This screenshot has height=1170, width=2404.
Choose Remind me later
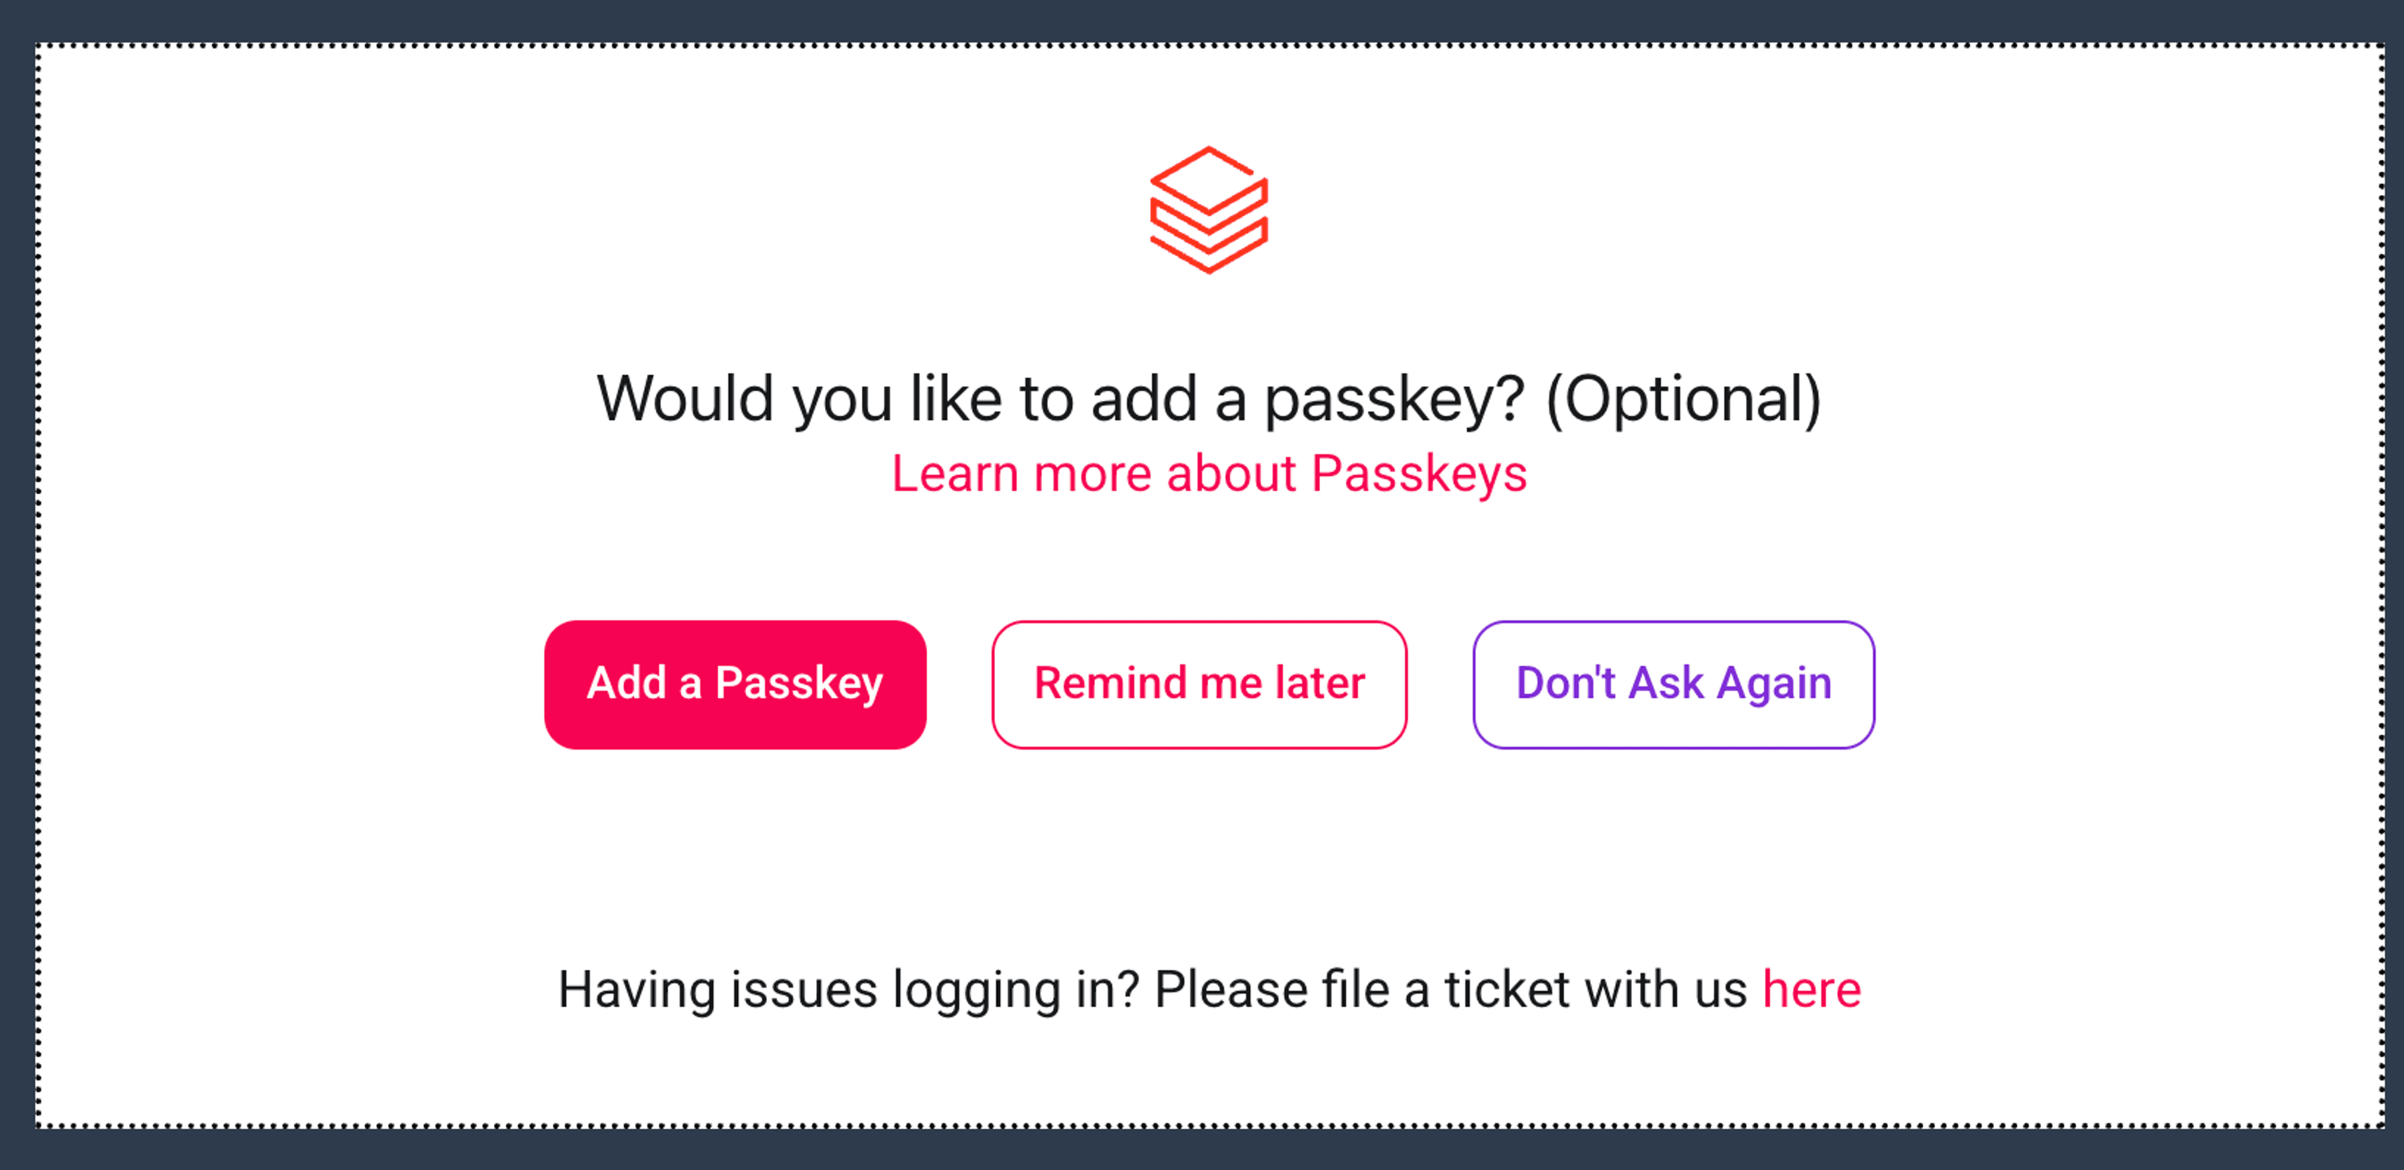pyautogui.click(x=1199, y=684)
